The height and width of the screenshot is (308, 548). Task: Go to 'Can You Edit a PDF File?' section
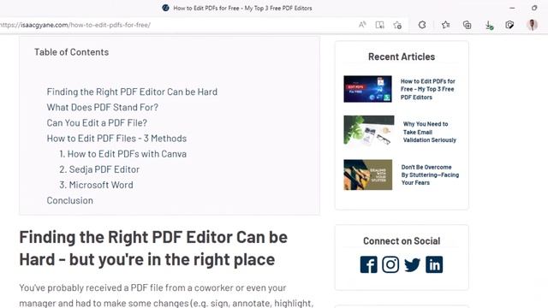point(97,123)
